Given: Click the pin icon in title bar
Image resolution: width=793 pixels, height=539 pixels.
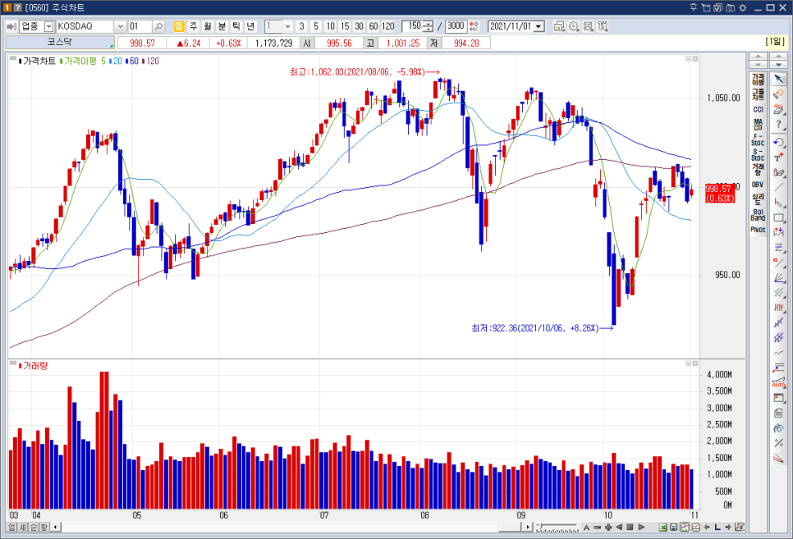Looking at the screenshot, I should point(694,7).
